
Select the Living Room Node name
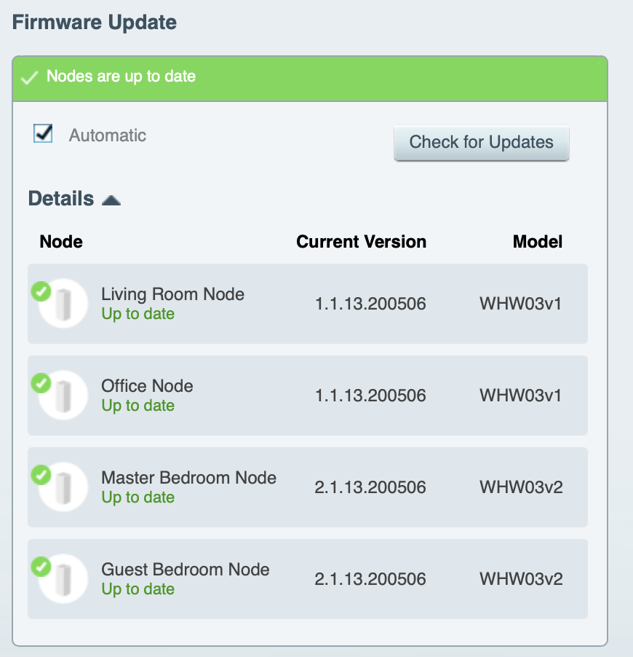click(172, 294)
